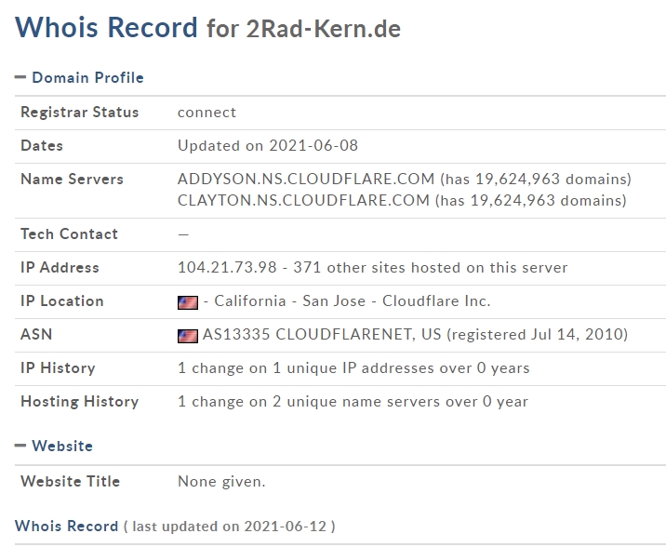Select the IP address 104.21.73.98

227,268
